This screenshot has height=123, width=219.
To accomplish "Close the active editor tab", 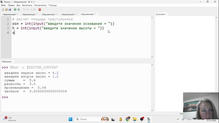I will (x=97, y=14).
